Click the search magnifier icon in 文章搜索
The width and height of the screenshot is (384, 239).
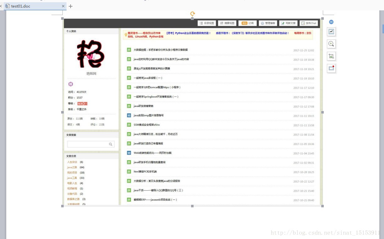111,144
